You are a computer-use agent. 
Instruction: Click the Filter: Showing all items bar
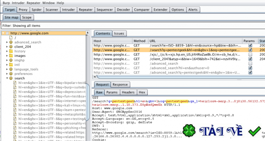coord(132,25)
